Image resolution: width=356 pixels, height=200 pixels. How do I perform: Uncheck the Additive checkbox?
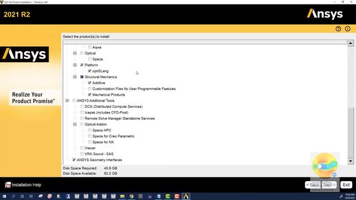coord(90,83)
